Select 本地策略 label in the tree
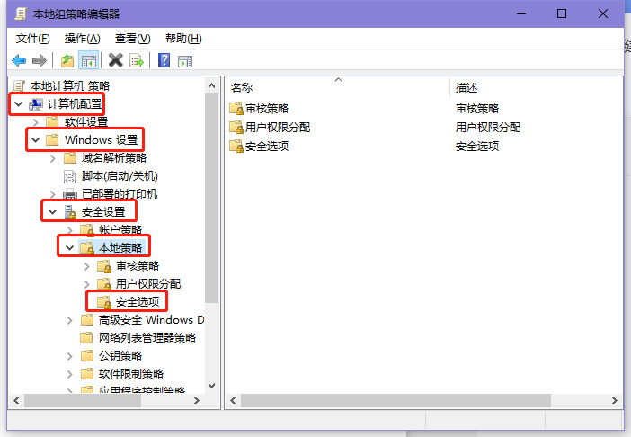 click(120, 247)
